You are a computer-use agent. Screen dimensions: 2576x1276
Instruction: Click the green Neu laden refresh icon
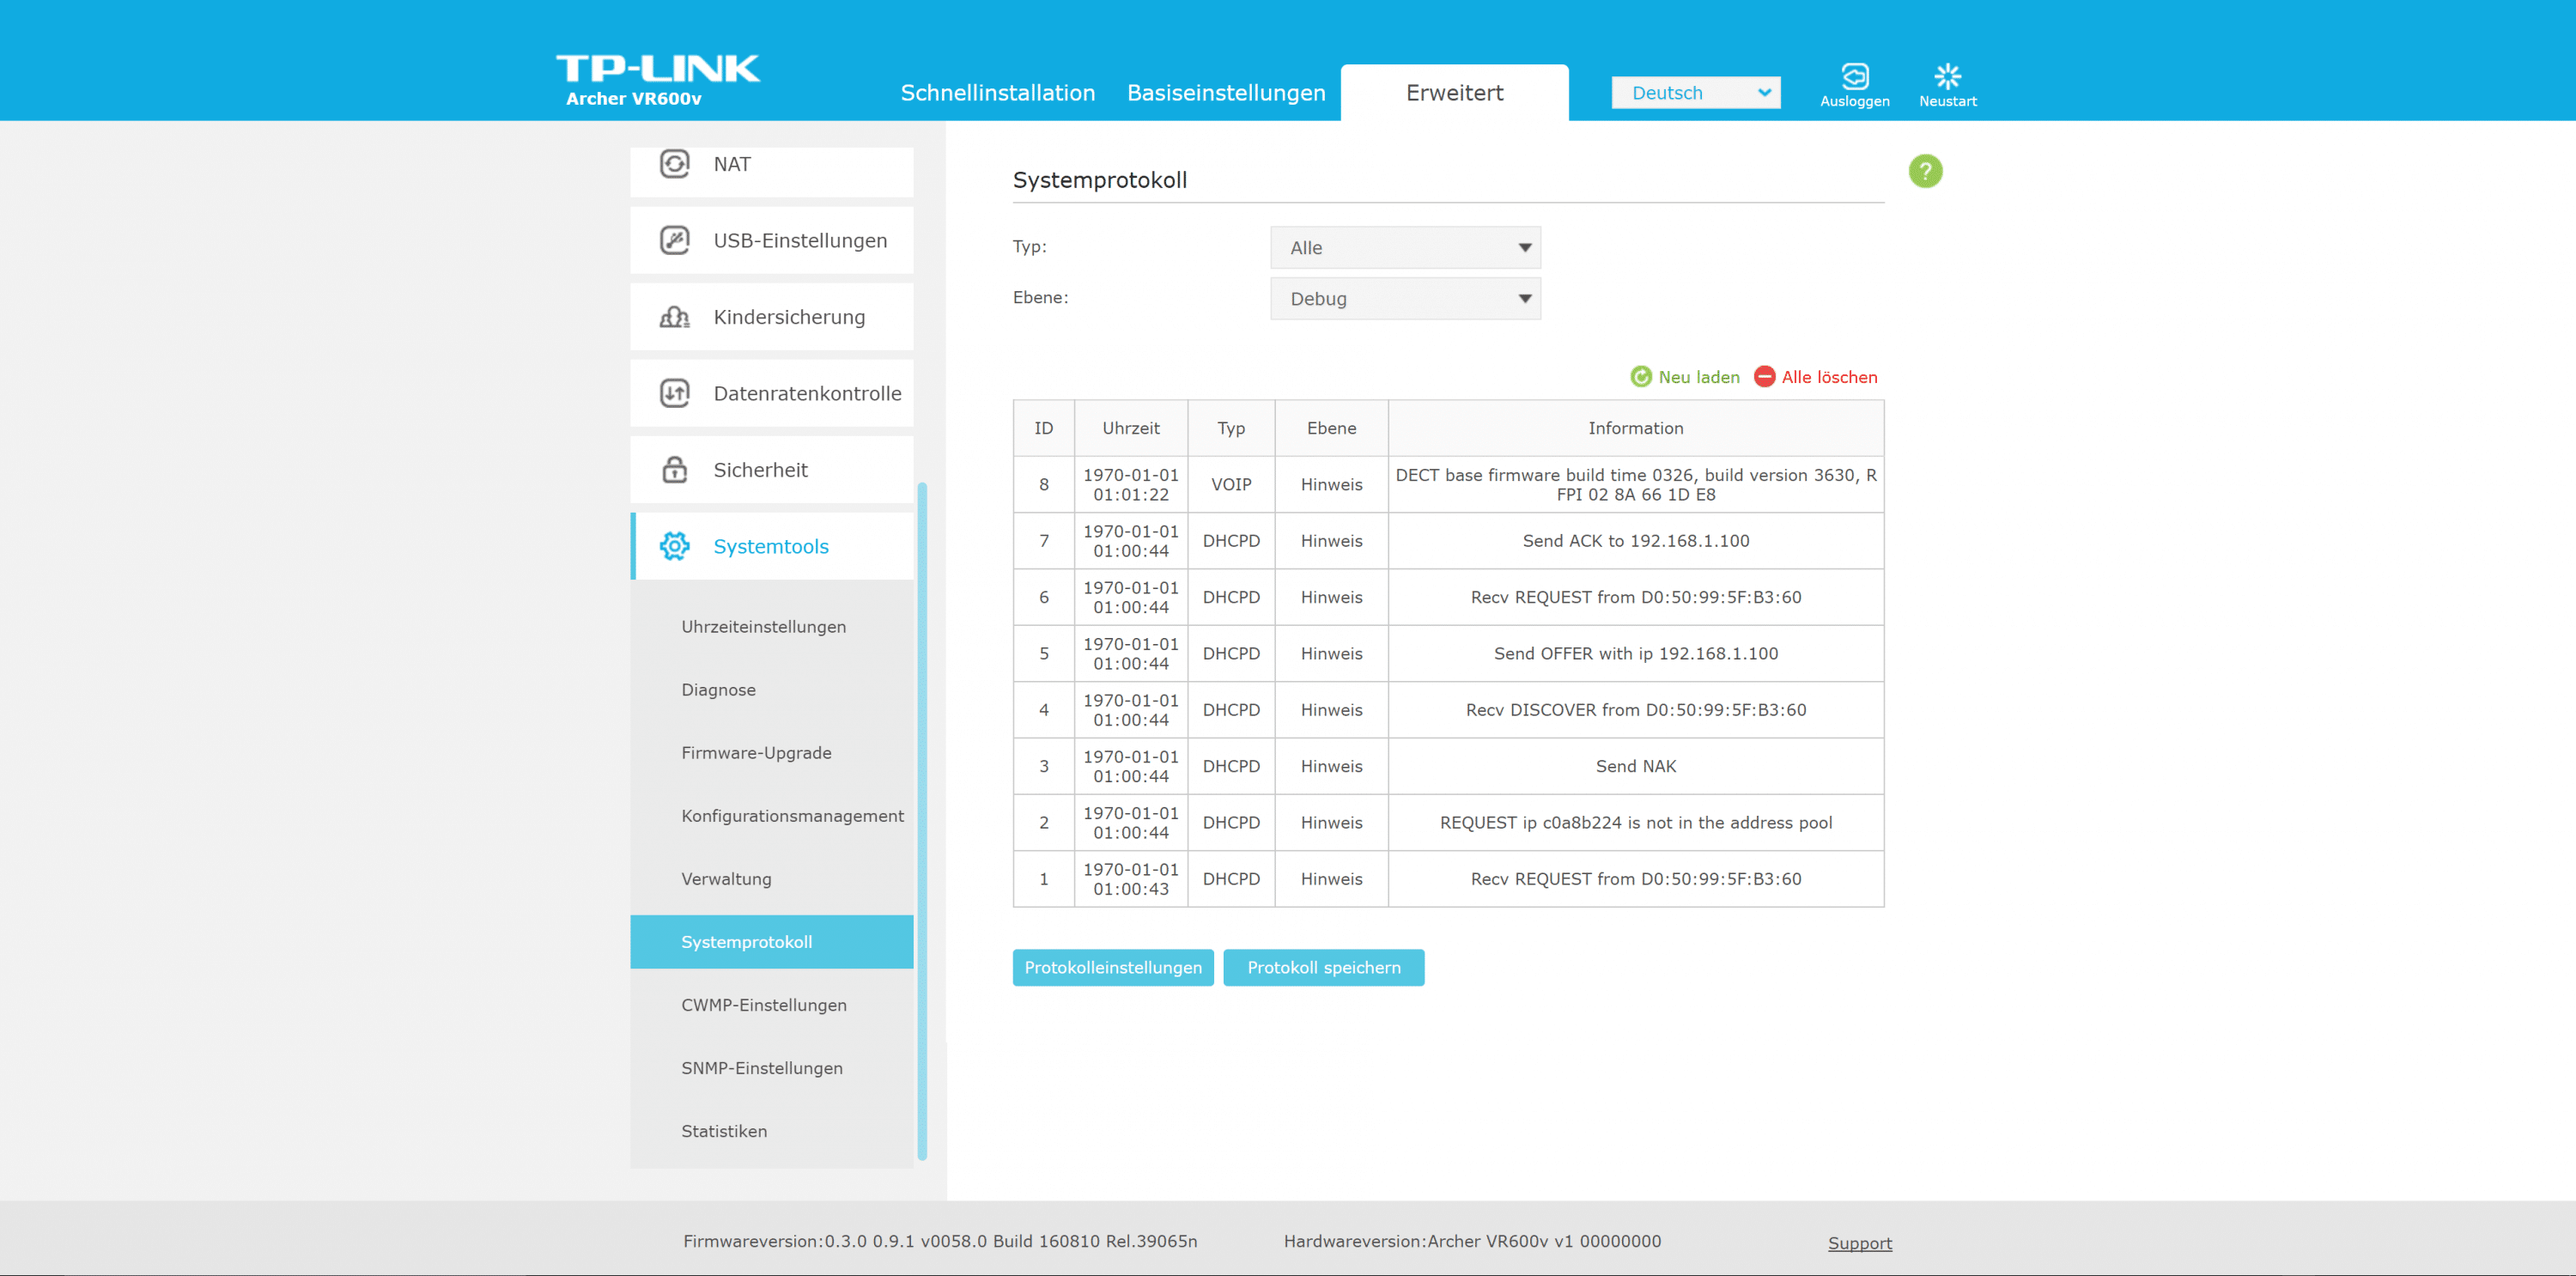pyautogui.click(x=1640, y=377)
